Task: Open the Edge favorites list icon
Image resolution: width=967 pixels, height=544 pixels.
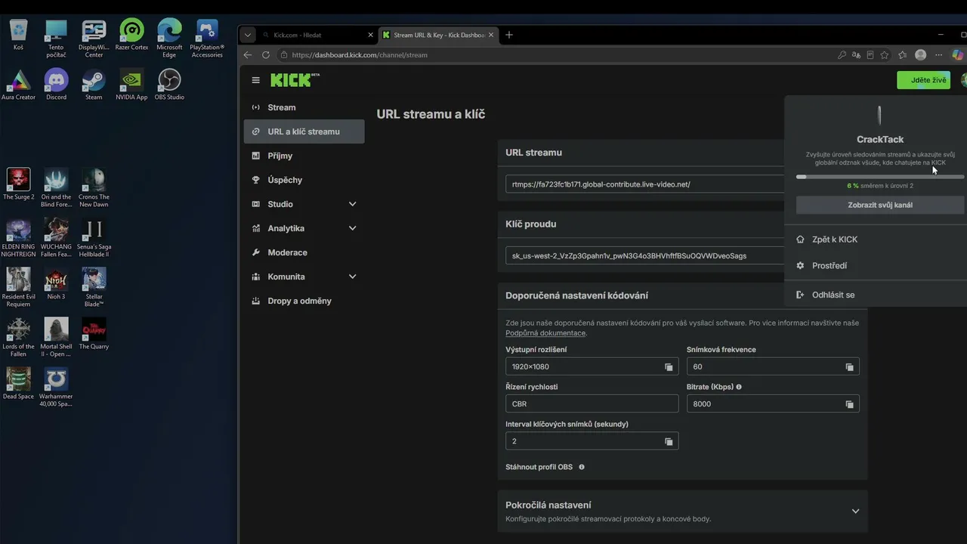Action: (x=902, y=55)
